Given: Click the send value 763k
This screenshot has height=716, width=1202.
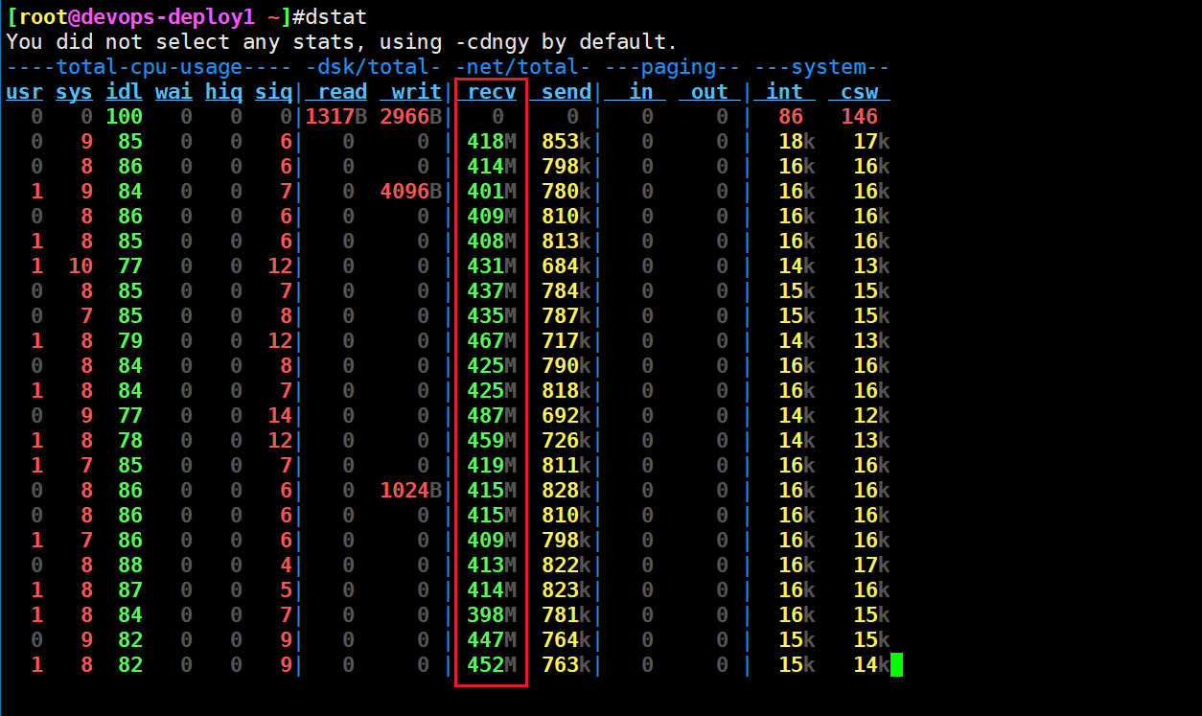Looking at the screenshot, I should (567, 665).
